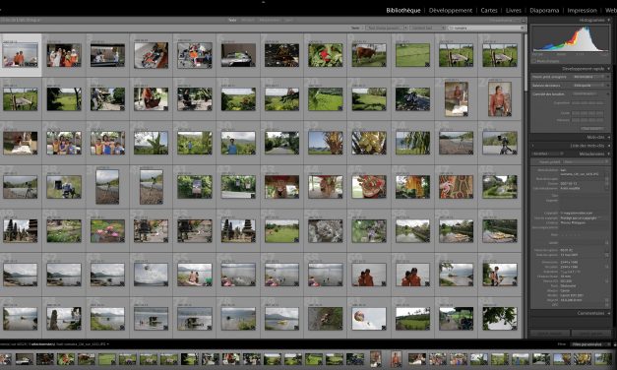Click the badge on the silver car thumbnail

coord(253,64)
